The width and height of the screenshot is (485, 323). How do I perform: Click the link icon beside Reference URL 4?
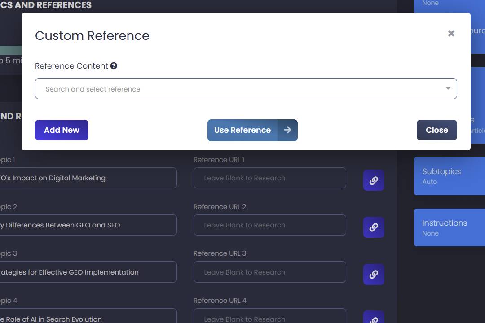point(374,320)
